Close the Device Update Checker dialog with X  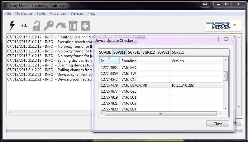click(x=226, y=39)
